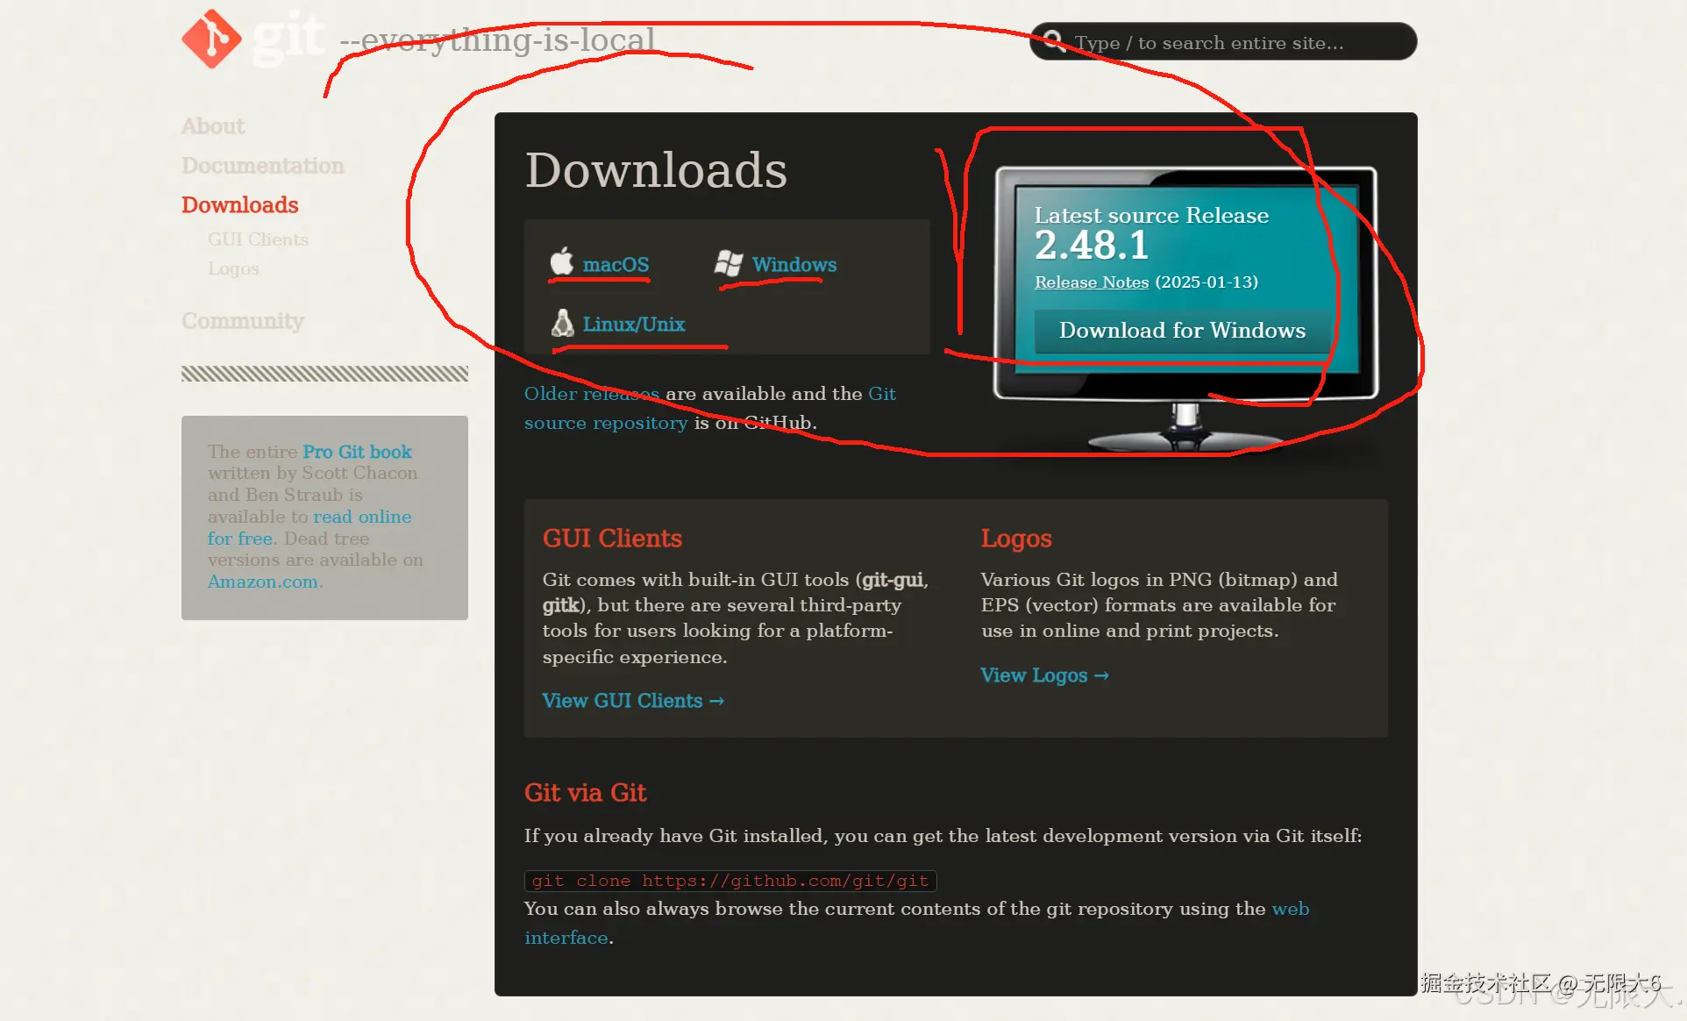Click the View GUI Clients arrow link
This screenshot has width=1687, height=1021.
632,701
